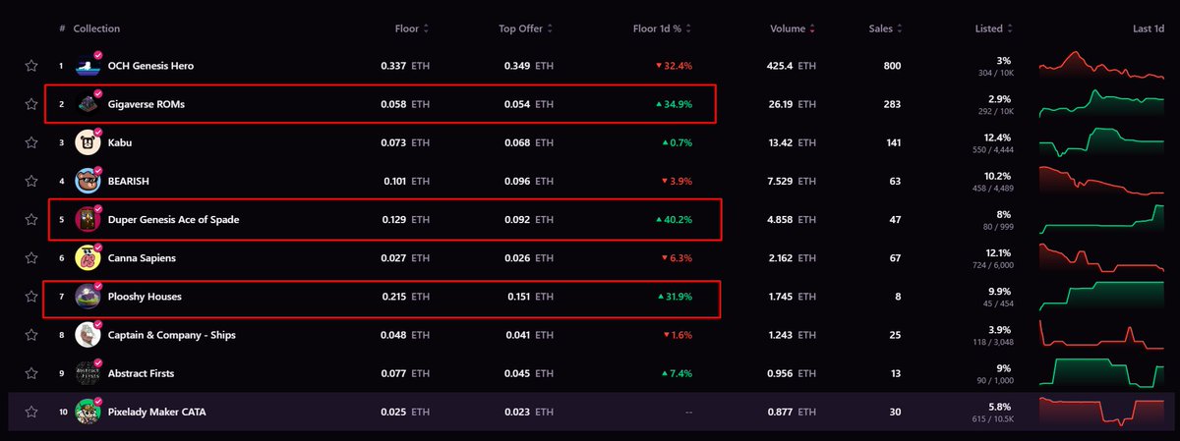Click Abstract Firsts volume 0.956 ETH
Viewport: 1180px width, 441px height.
tap(793, 374)
